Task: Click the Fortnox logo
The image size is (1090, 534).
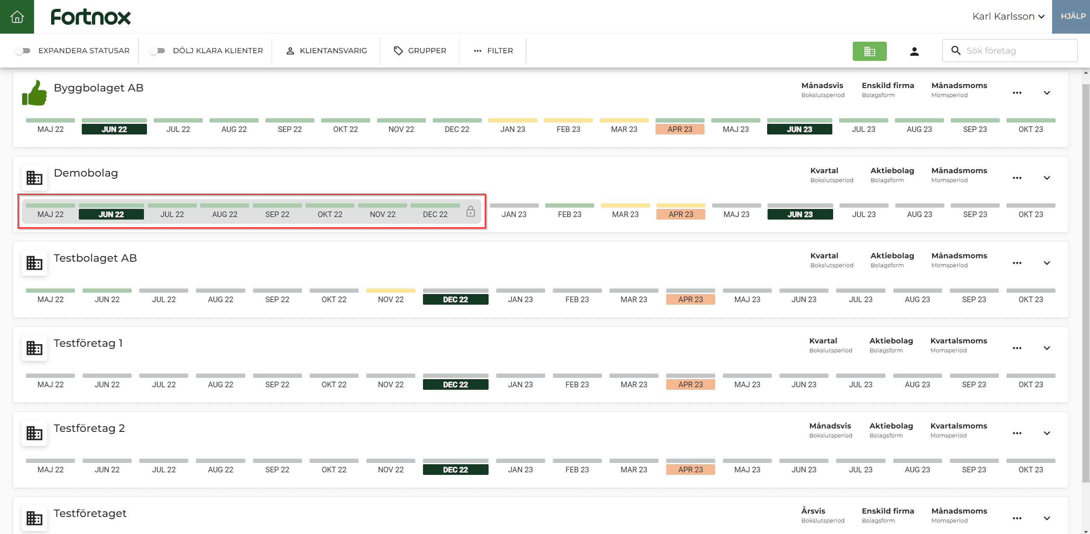Action: click(91, 17)
